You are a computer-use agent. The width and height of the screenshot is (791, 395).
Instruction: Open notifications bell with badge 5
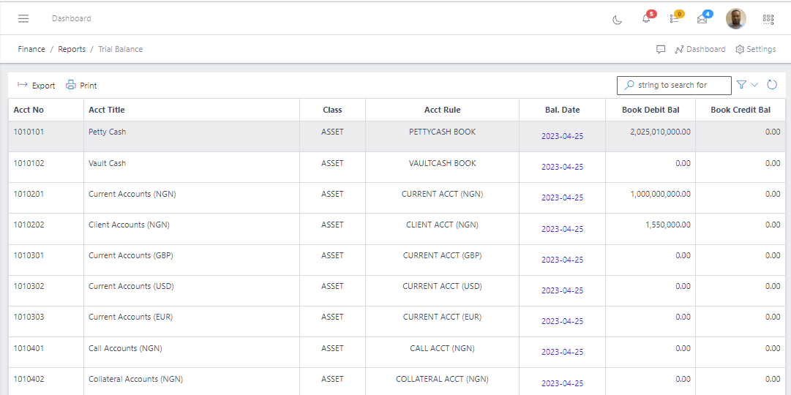pyautogui.click(x=645, y=19)
